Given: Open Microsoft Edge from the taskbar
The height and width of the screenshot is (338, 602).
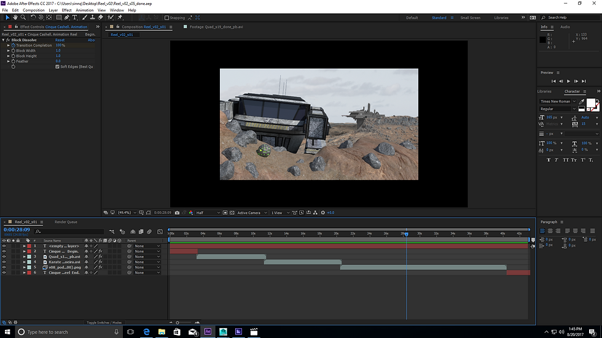Looking at the screenshot, I should (146, 331).
